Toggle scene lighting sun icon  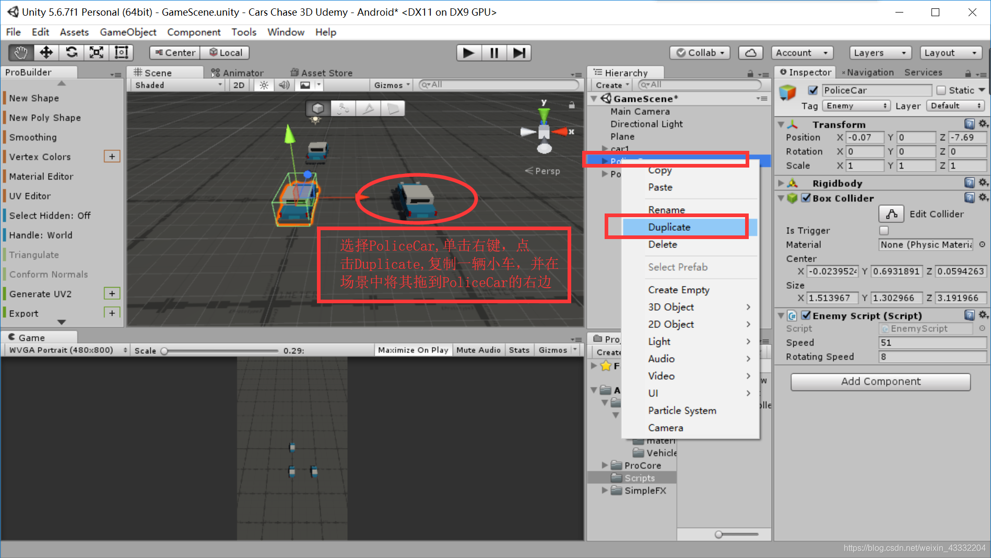click(264, 85)
